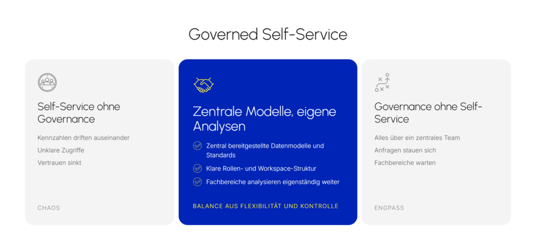Click the Vertrauen sinkt text
Screen dimensions: 536x250
pos(60,163)
